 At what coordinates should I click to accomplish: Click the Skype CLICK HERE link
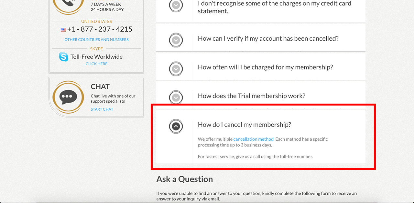[x=96, y=64]
